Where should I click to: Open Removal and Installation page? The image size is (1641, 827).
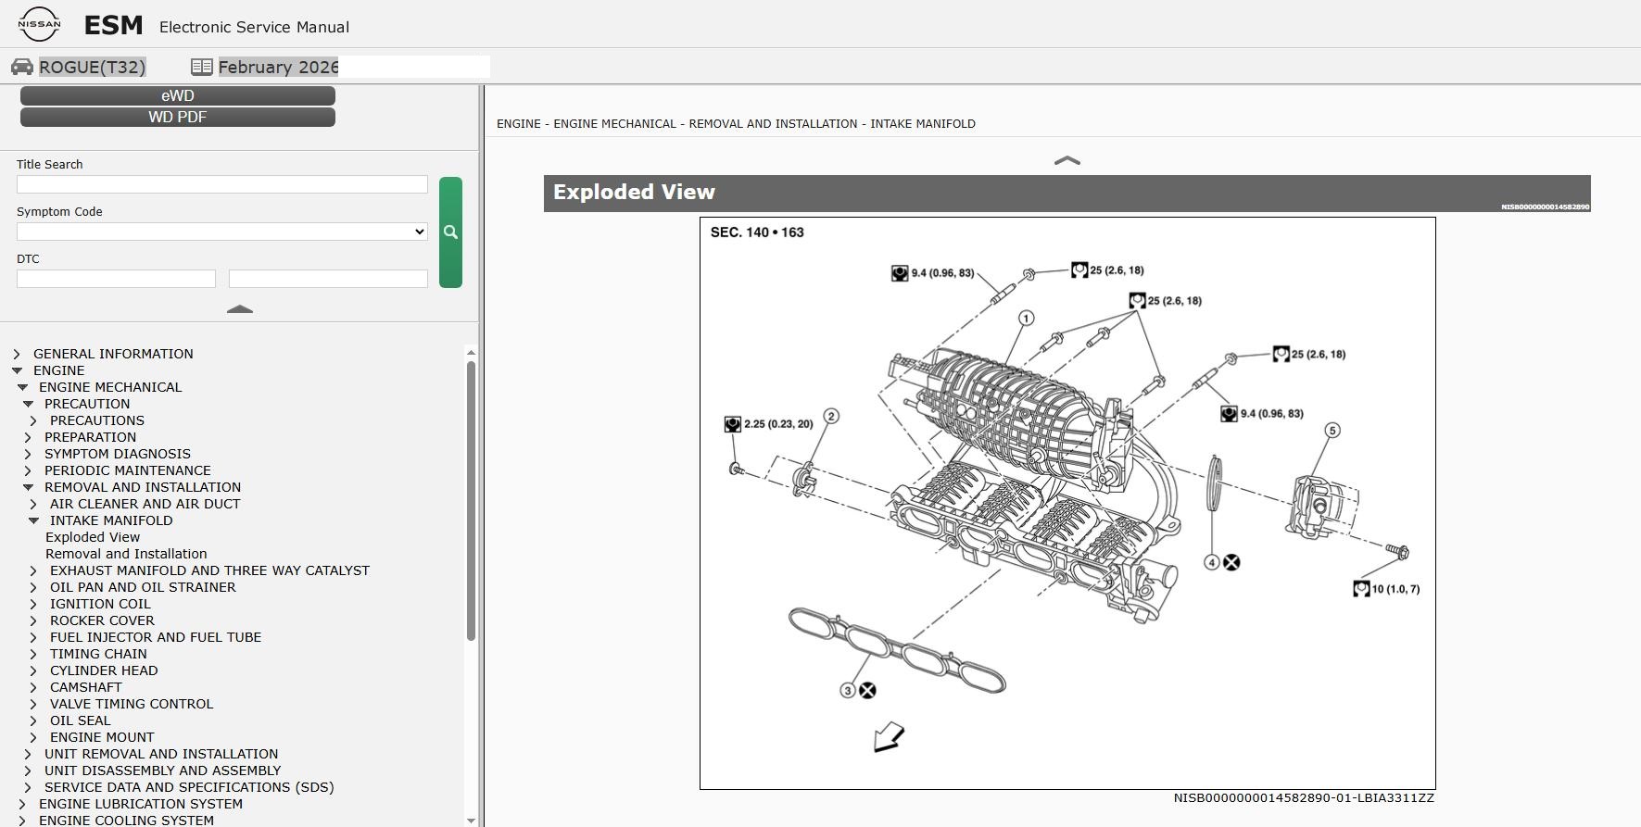(126, 554)
